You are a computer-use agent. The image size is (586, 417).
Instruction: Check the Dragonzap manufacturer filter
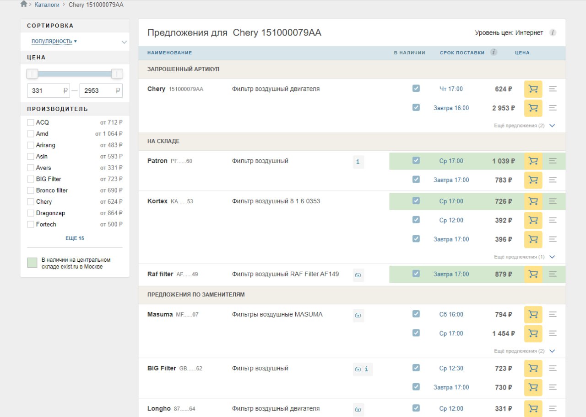31,213
